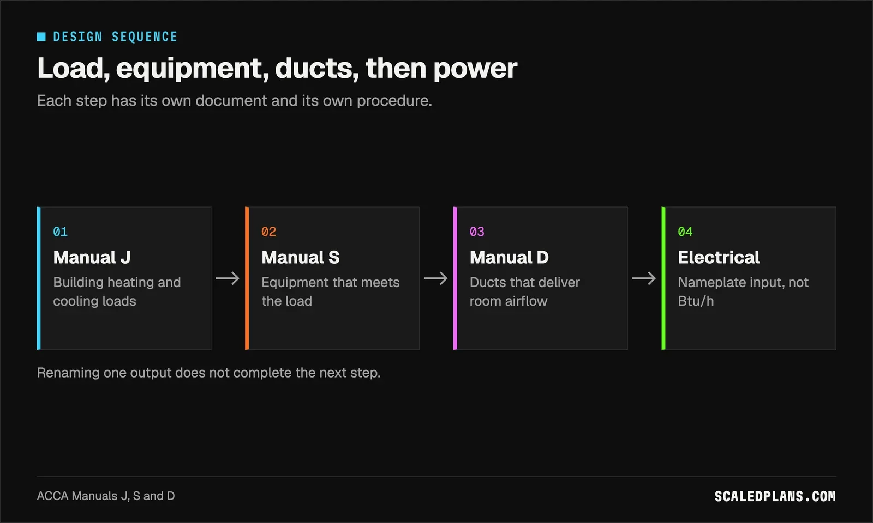
Task: Click step number 02
Action: click(269, 232)
